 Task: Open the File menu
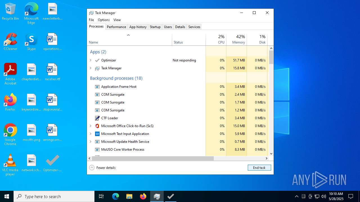point(91,20)
